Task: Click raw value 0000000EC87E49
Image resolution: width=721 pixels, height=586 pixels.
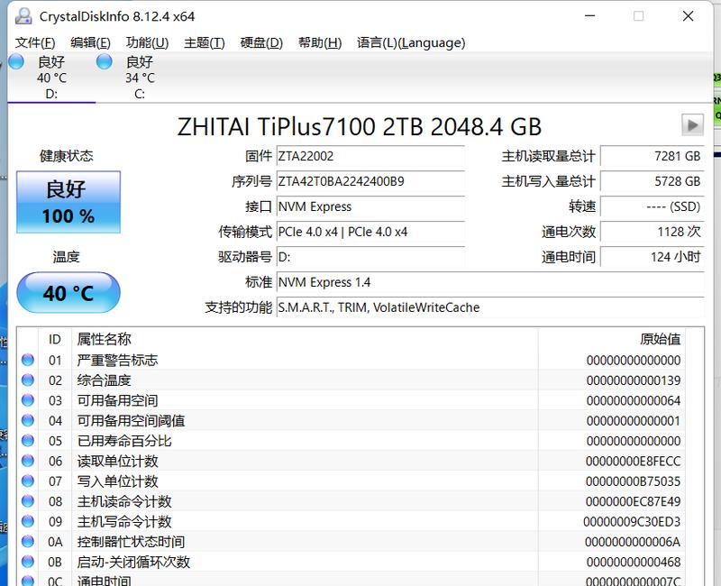Action: pos(634,501)
